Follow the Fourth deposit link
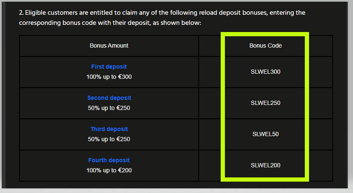 tap(109, 160)
